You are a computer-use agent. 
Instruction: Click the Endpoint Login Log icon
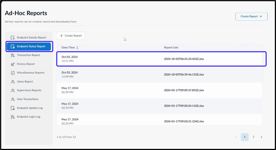(12, 117)
